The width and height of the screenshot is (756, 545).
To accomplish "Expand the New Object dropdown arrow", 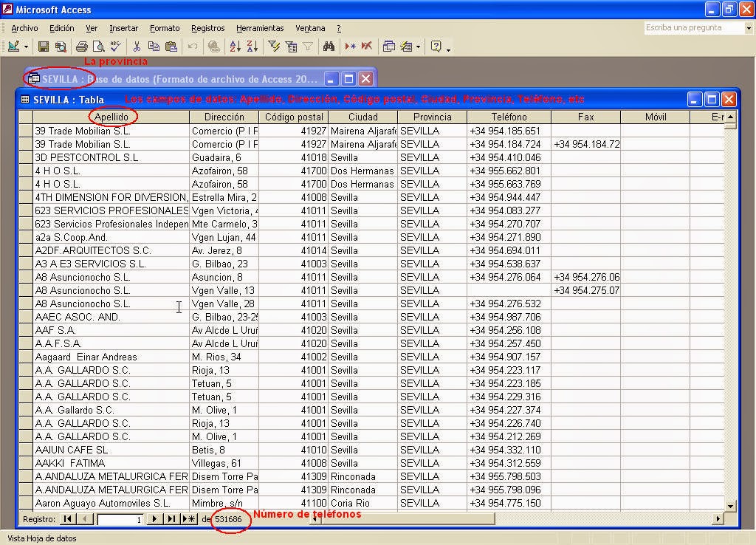I will (x=418, y=47).
